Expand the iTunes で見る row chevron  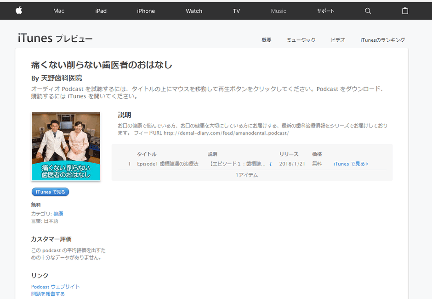(366, 164)
